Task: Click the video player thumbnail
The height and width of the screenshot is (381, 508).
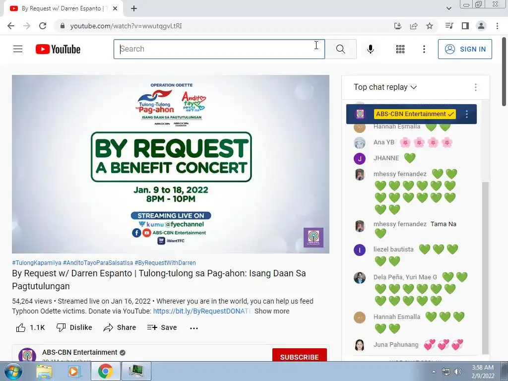Action: pyautogui.click(x=171, y=164)
